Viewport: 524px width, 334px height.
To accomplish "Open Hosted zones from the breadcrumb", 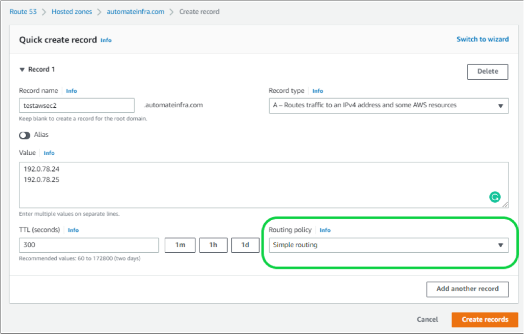I will click(72, 11).
